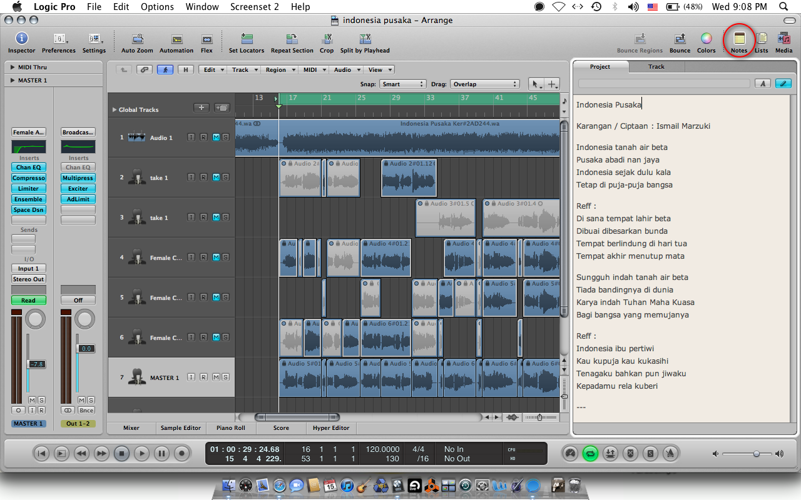Click the Input 1 slot
Screen dimensions: 801x500
(x=29, y=269)
